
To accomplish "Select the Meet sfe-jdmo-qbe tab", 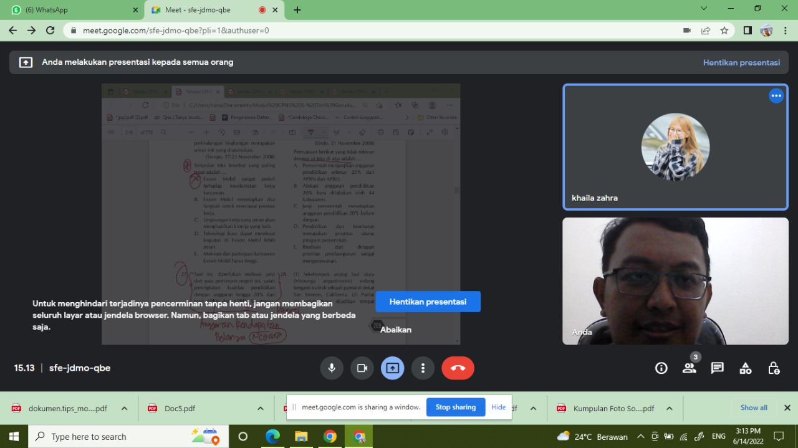I will (206, 10).
